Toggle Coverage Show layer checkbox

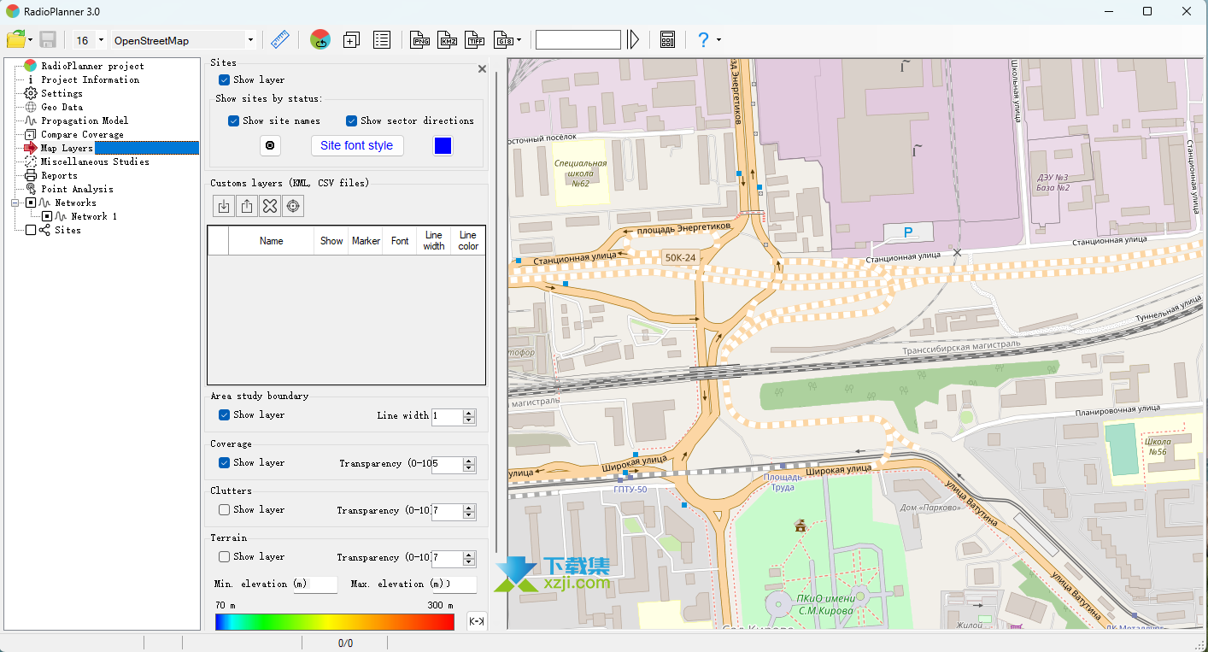tap(224, 462)
